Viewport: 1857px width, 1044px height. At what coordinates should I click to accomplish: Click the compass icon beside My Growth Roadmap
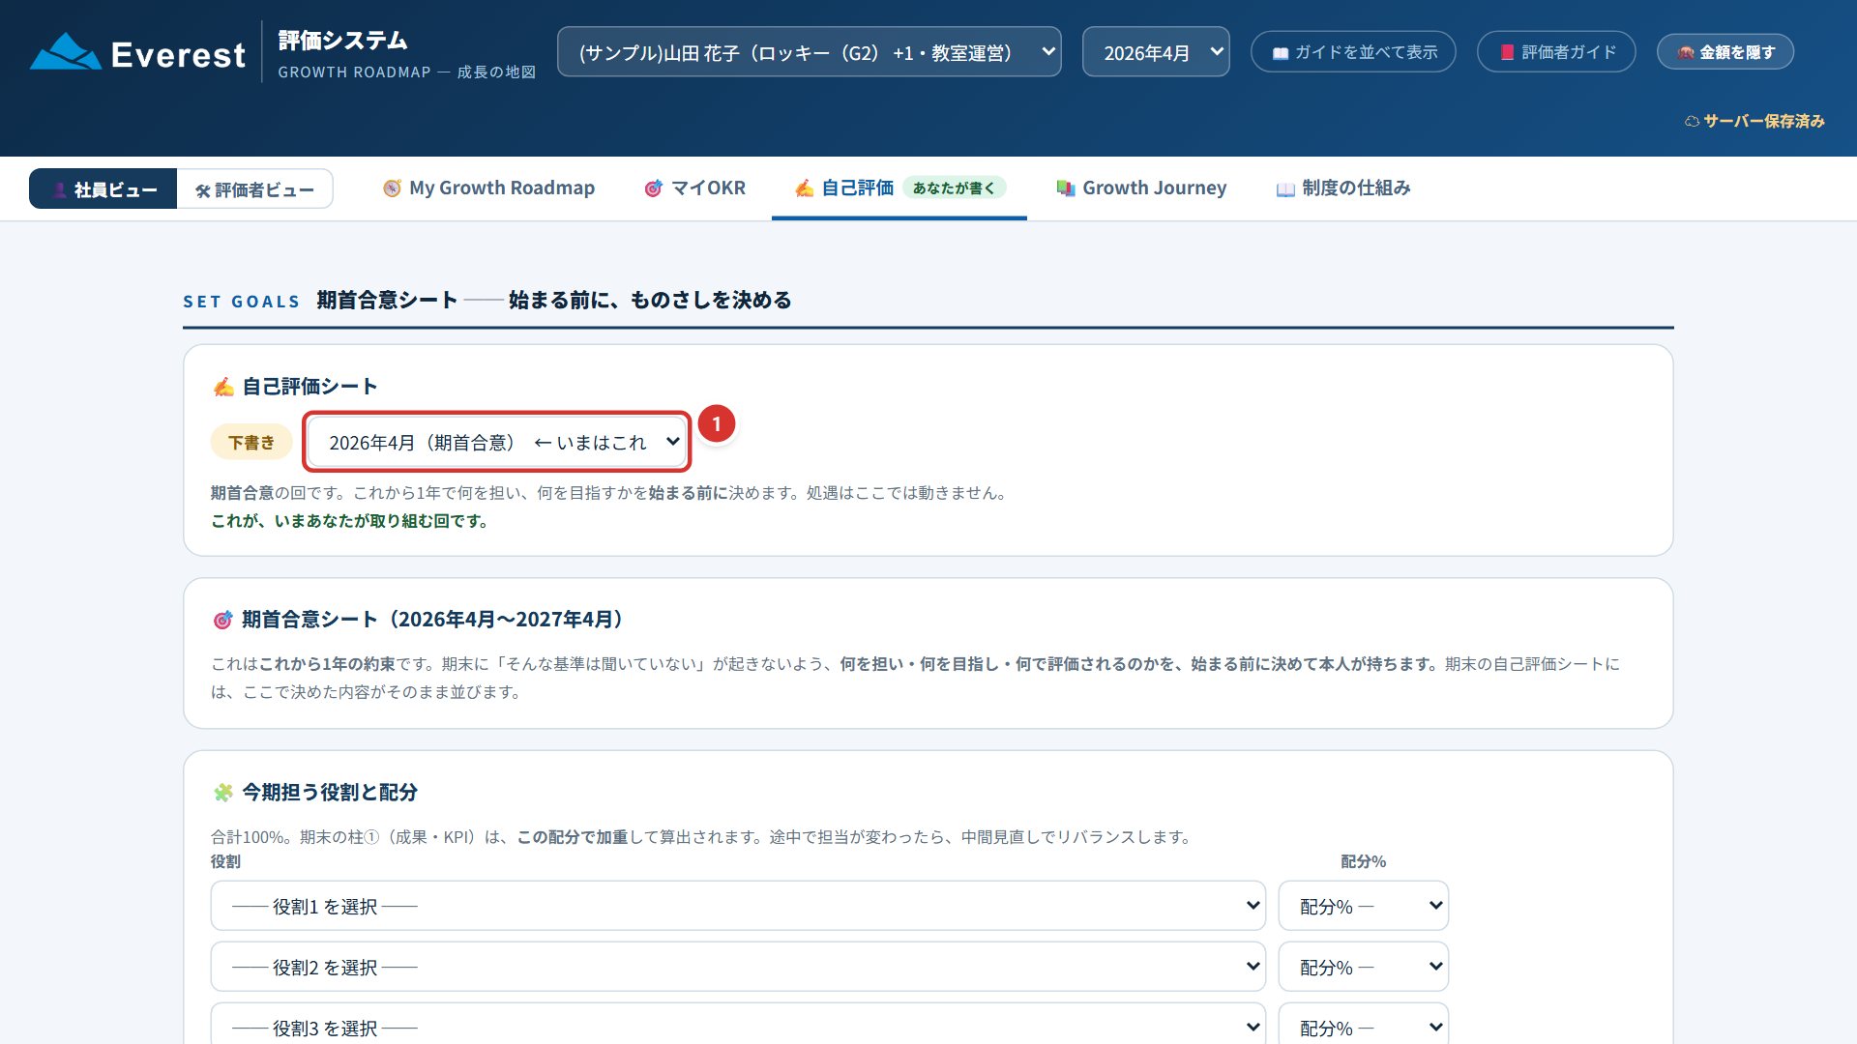click(x=392, y=188)
